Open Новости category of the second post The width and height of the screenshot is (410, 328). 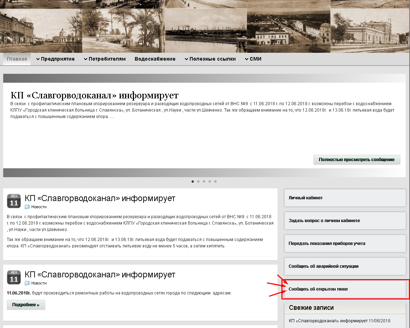[x=39, y=283]
